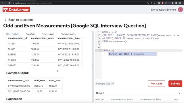Image resolution: width=184 pixels, height=103 pixels.
Task: Select the PERCENTILE_CONT() autocomplete suggestion
Action: click(133, 54)
